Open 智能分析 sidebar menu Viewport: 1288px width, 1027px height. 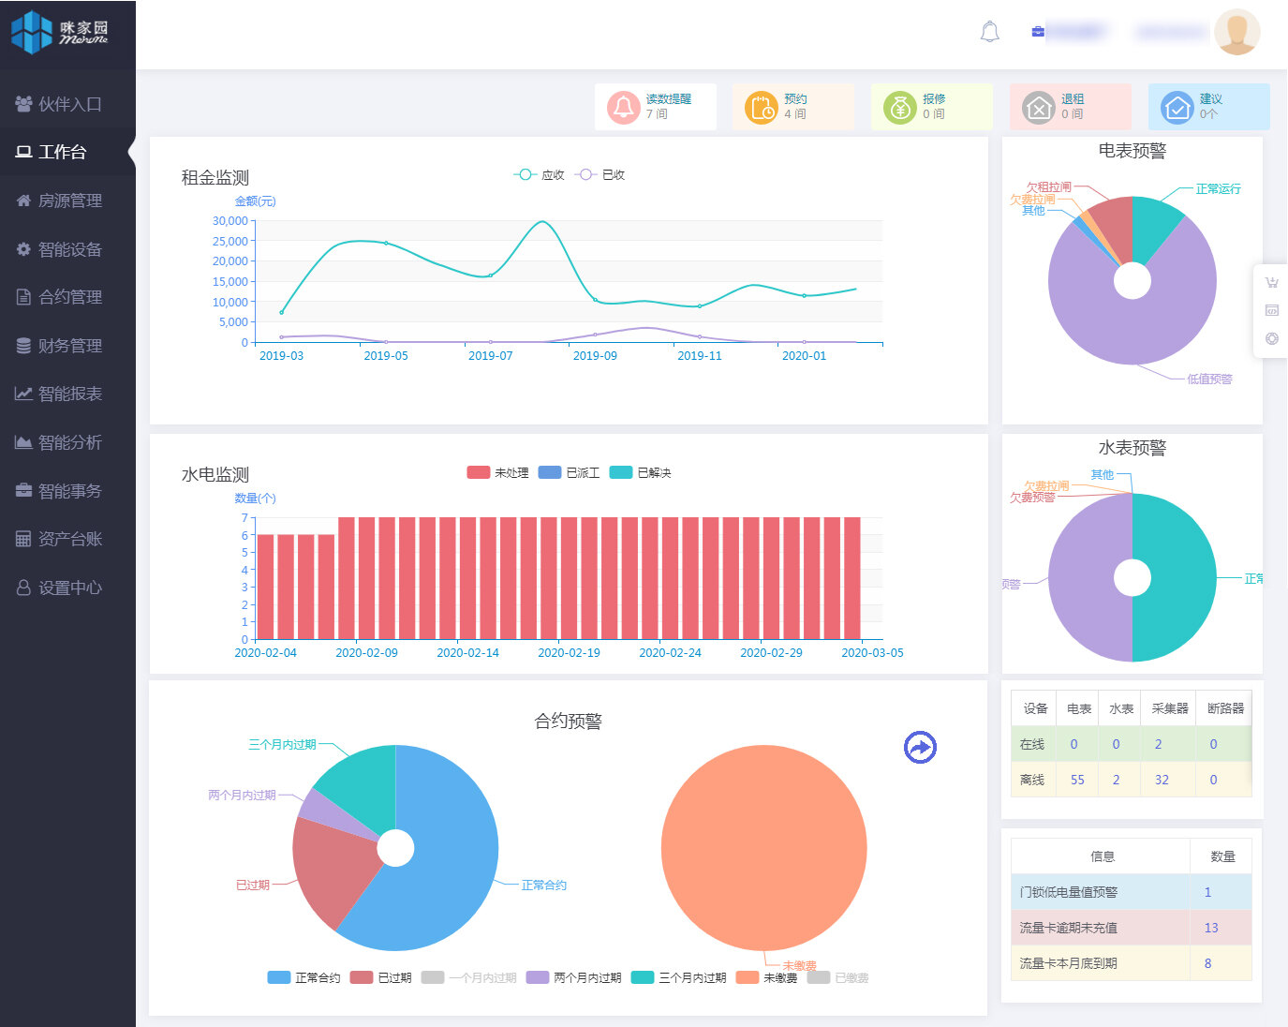pos(67,442)
